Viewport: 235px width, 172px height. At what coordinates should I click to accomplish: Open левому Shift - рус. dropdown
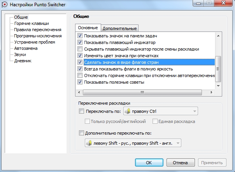click(x=133, y=143)
